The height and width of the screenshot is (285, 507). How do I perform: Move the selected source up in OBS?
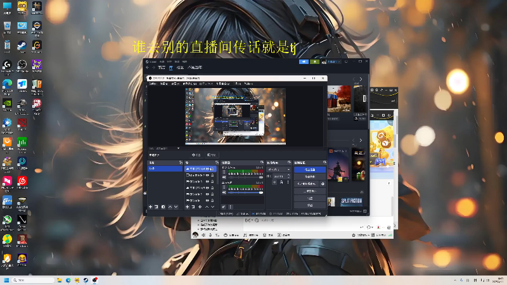pos(207,207)
